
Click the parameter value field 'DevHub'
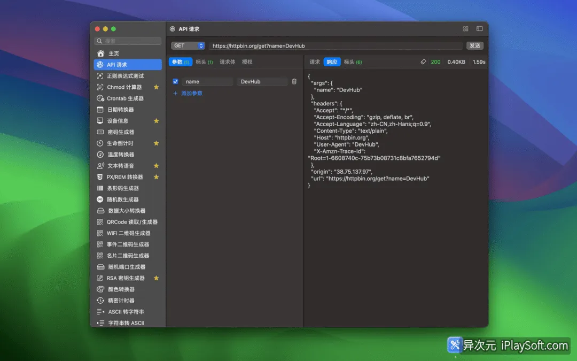click(262, 81)
